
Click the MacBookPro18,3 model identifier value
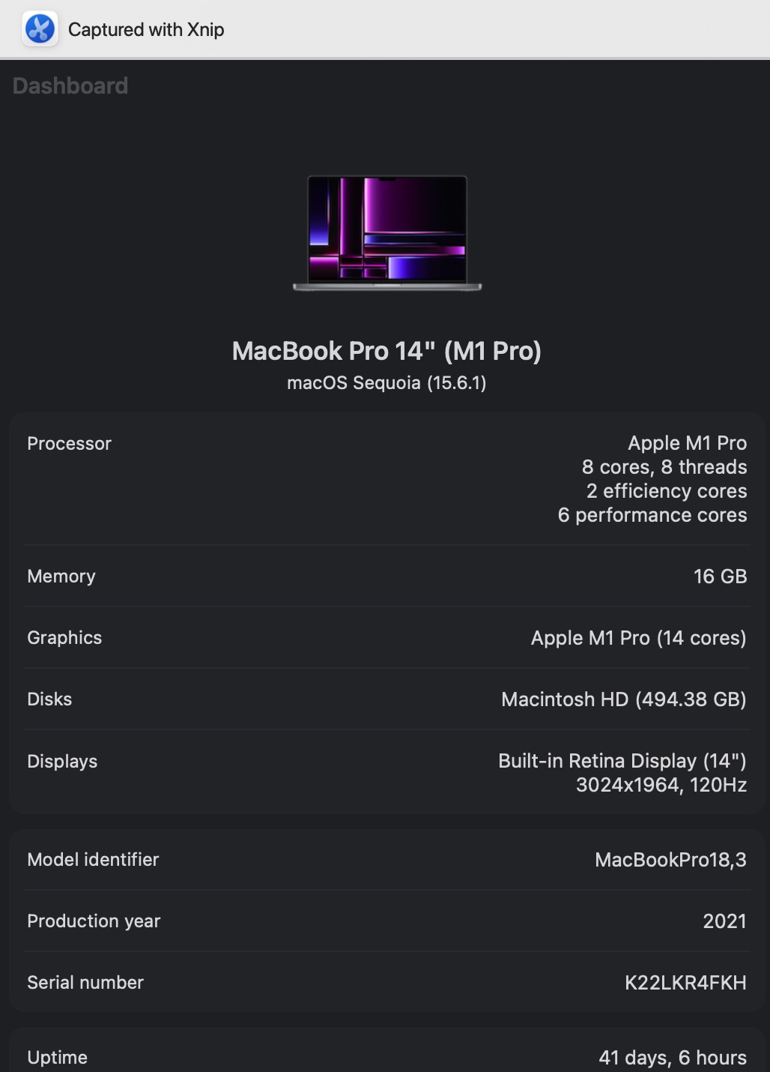[670, 860]
